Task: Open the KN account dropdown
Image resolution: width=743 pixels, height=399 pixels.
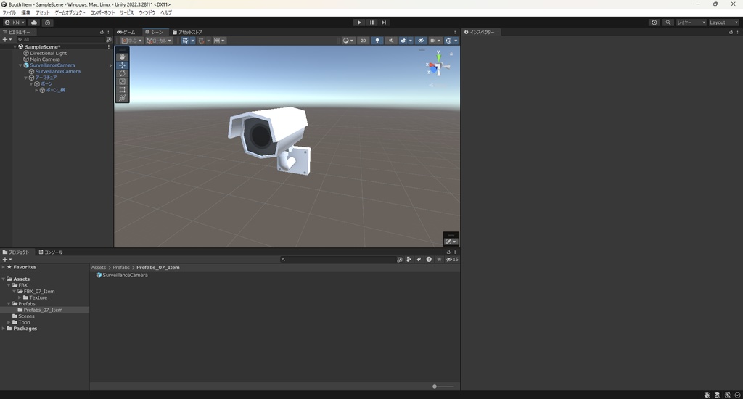Action: point(15,22)
